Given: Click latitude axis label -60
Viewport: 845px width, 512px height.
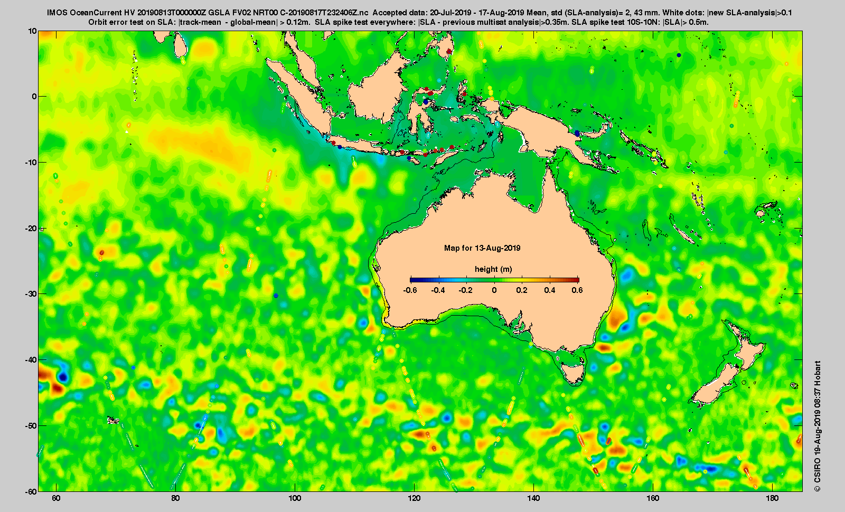Looking at the screenshot, I should point(31,491).
